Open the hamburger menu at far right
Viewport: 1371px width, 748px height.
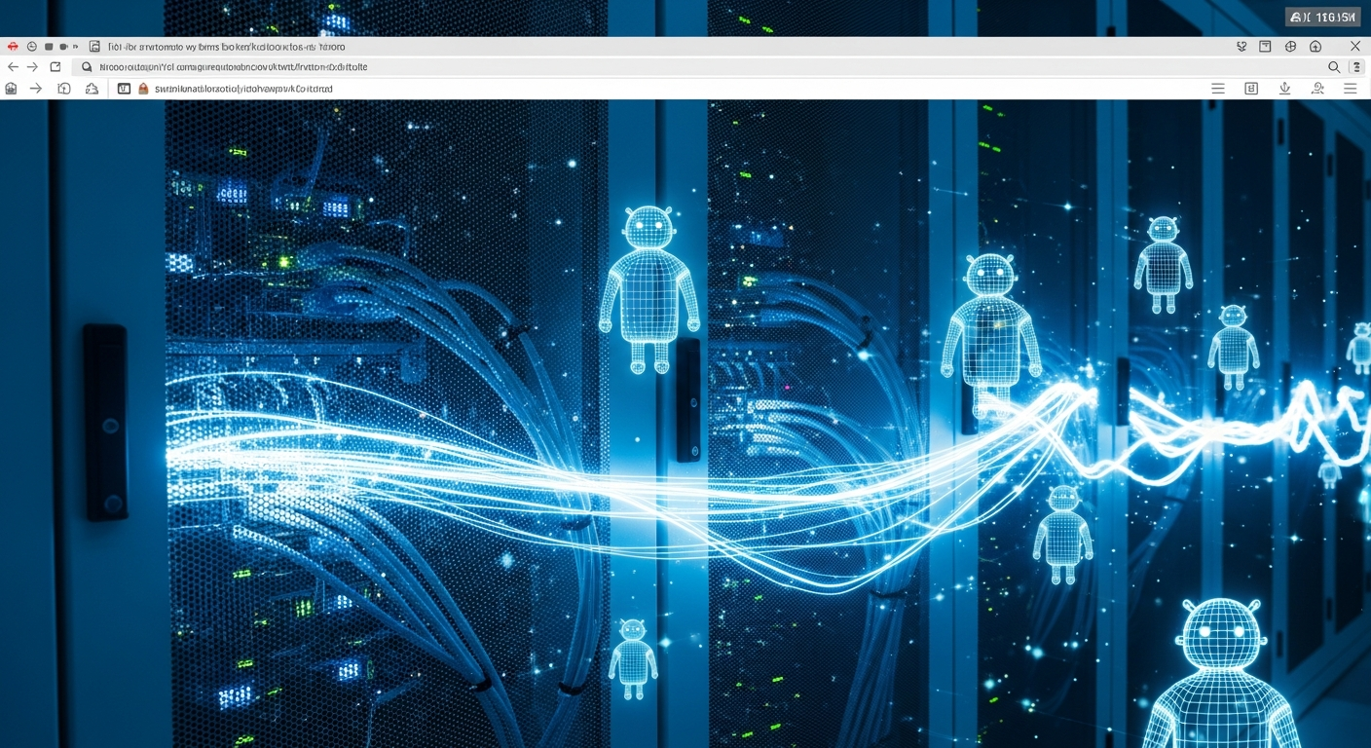[1350, 89]
